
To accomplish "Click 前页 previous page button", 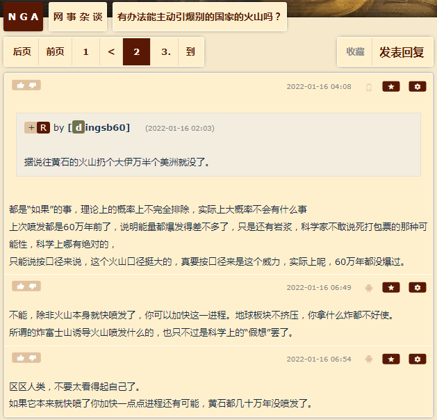I will (55, 52).
